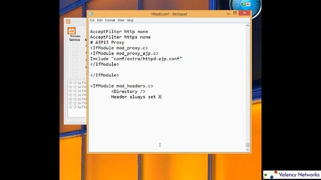Click the "AcceptFilter https none" line
This screenshot has height=180, width=321.
(120, 37)
